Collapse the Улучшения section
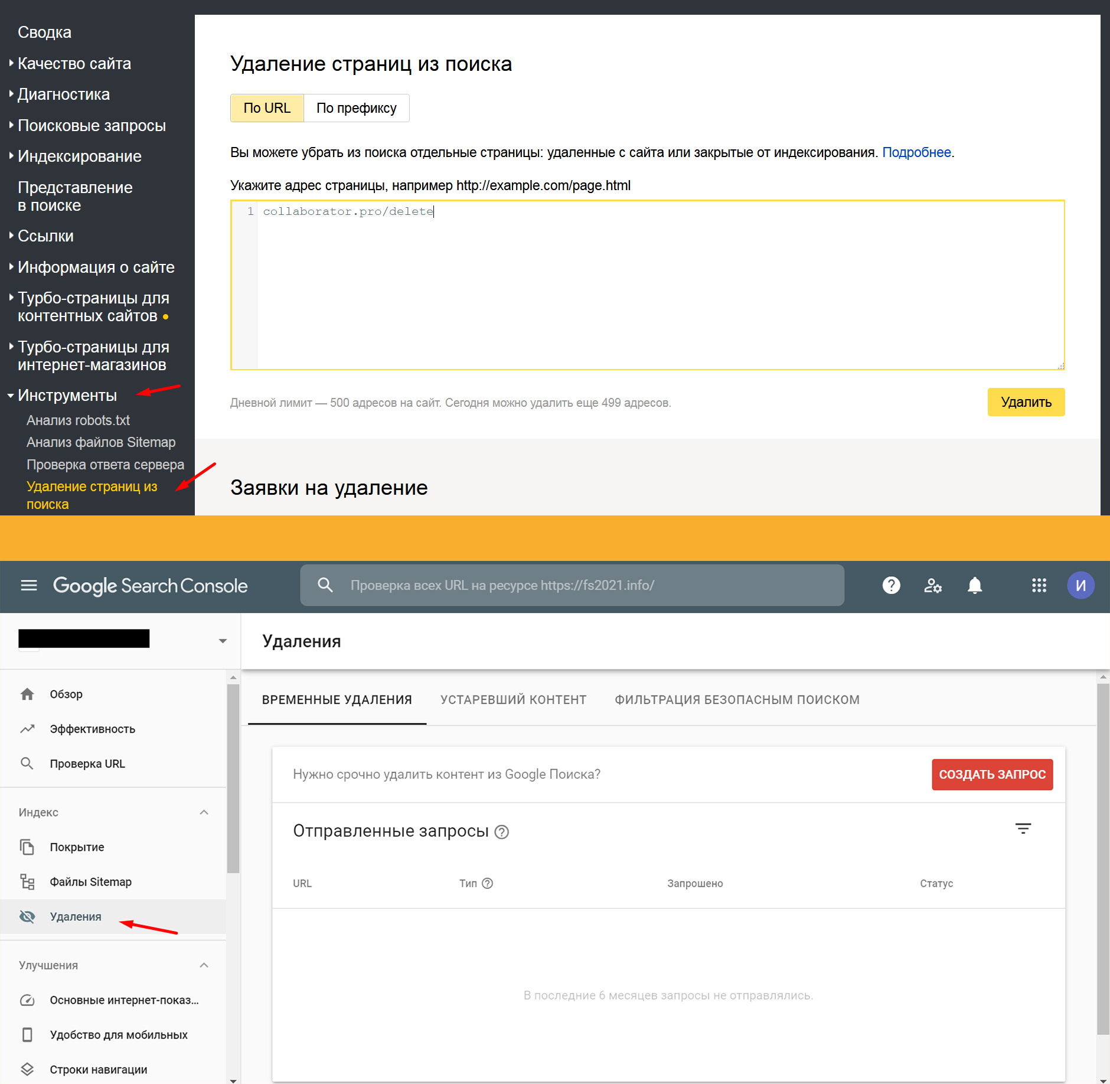Viewport: 1110px width, 1084px height. 204,965
